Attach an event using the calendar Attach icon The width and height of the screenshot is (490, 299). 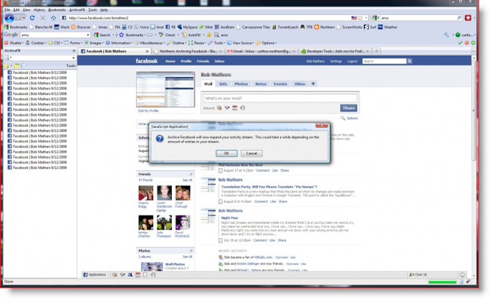pos(234,108)
